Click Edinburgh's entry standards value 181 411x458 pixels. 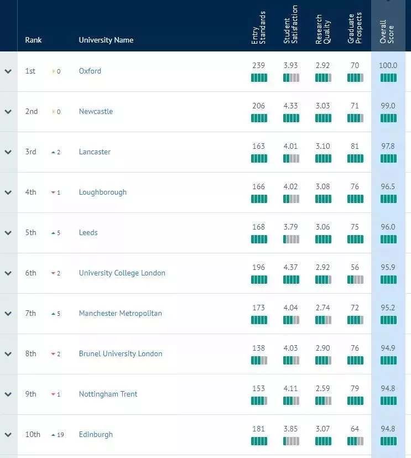pyautogui.click(x=259, y=429)
